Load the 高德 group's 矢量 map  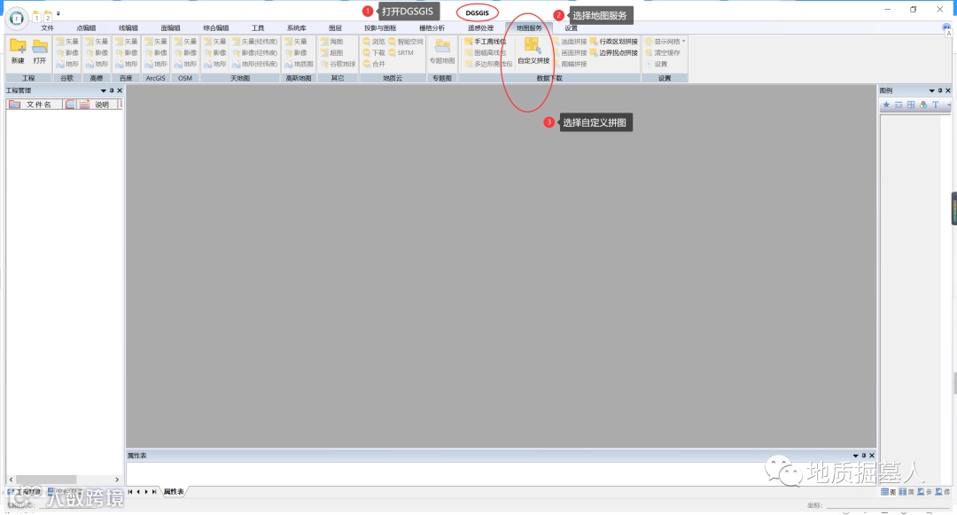(x=97, y=42)
